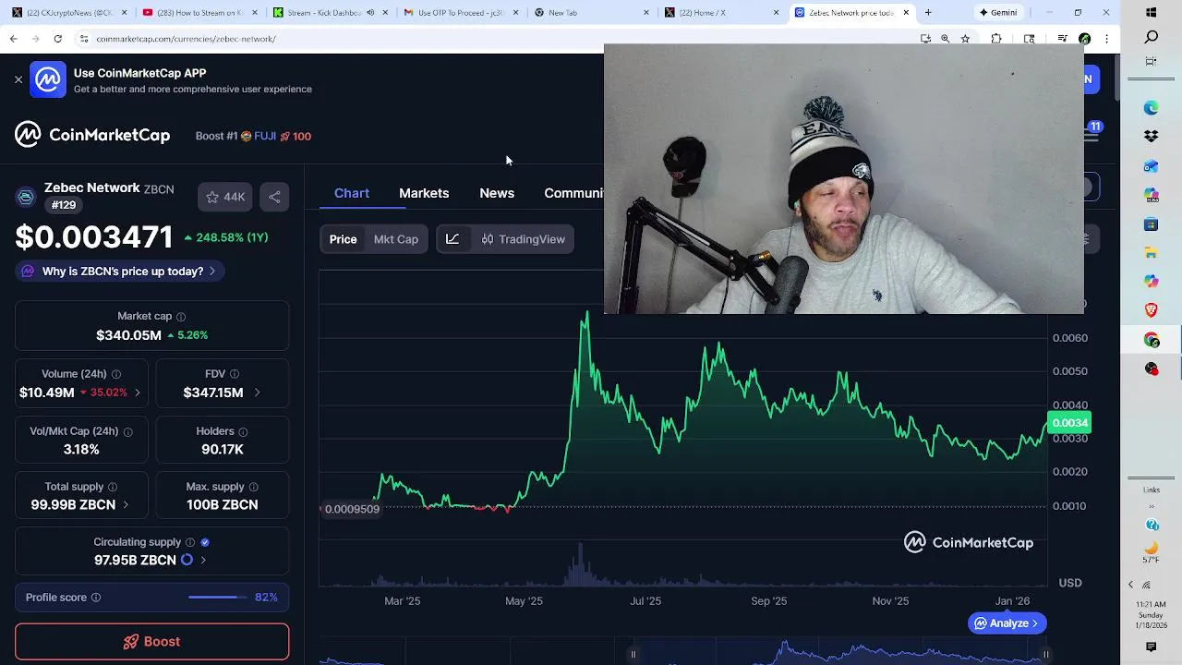1182x665 pixels.
Task: Click the Profile score progress bar
Action: coord(218,598)
